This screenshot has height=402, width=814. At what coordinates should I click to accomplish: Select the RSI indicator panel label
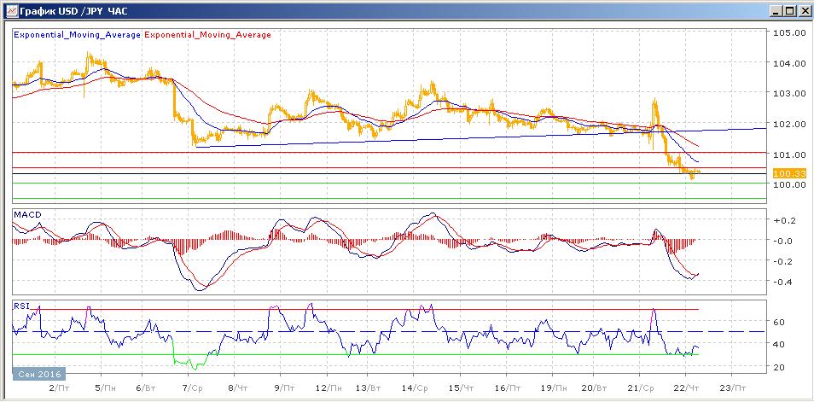coord(21,305)
